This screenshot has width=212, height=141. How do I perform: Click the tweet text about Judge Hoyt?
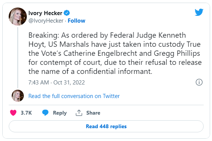click(x=115, y=53)
